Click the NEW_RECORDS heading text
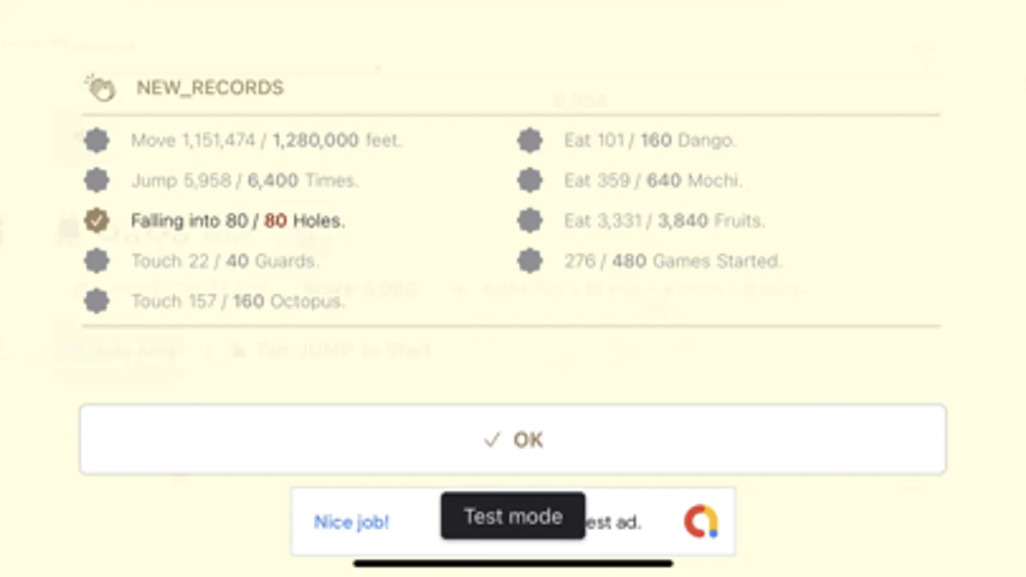The width and height of the screenshot is (1026, 577). 210,88
